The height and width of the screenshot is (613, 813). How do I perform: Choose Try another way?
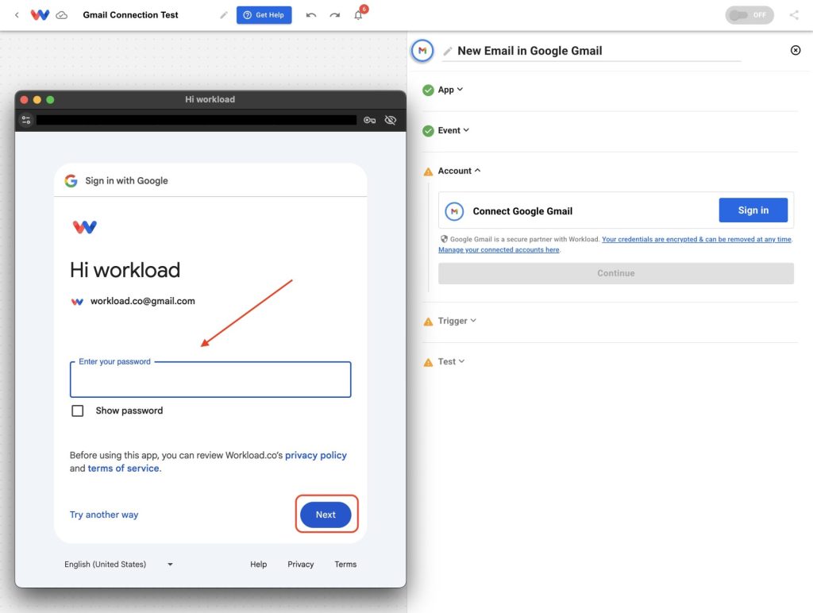(104, 515)
